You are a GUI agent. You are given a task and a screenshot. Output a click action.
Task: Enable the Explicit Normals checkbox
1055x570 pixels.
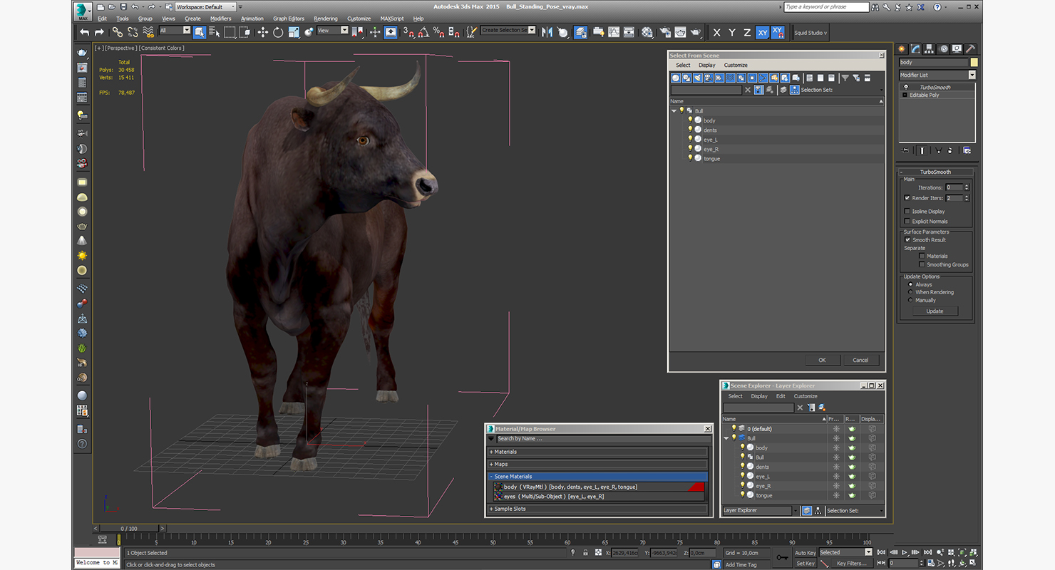pyautogui.click(x=907, y=221)
